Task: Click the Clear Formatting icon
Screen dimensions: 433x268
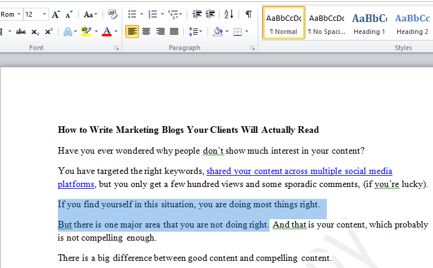Action: pos(112,14)
